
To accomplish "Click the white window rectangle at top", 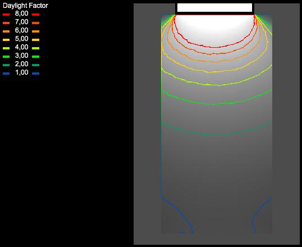I will click(x=214, y=7).
